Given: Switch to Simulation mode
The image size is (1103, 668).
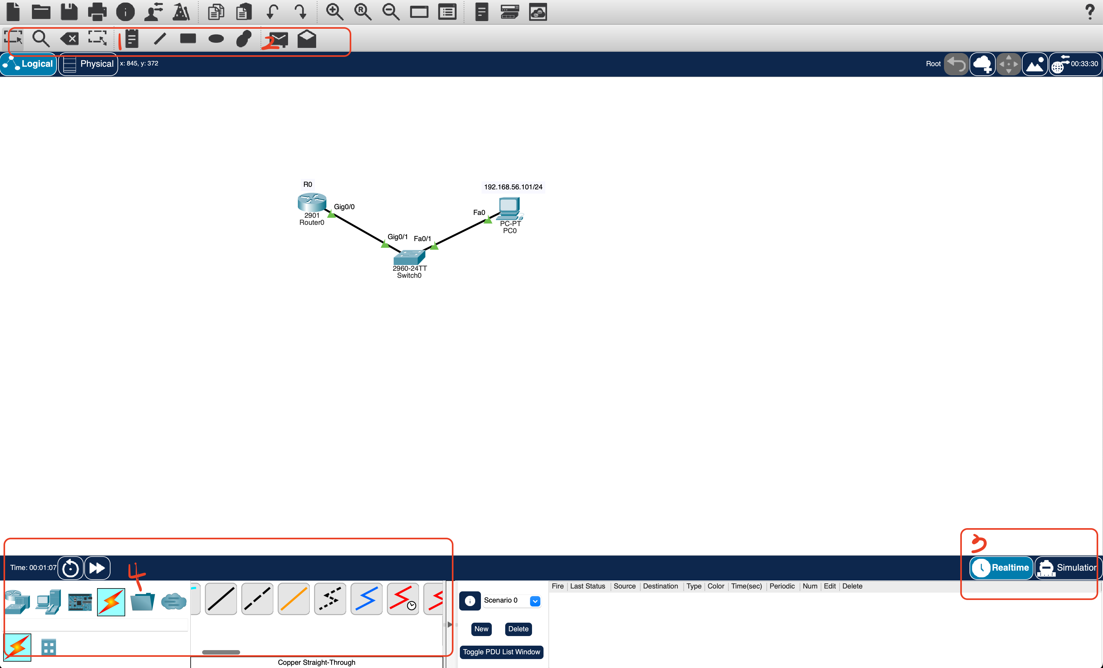Looking at the screenshot, I should click(1068, 568).
